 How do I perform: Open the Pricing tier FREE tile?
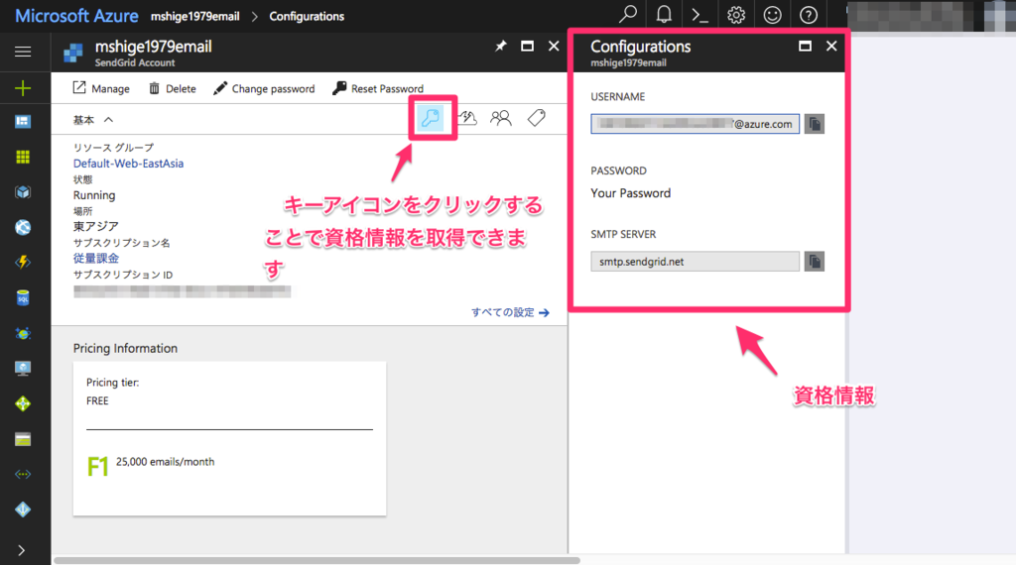pos(229,439)
